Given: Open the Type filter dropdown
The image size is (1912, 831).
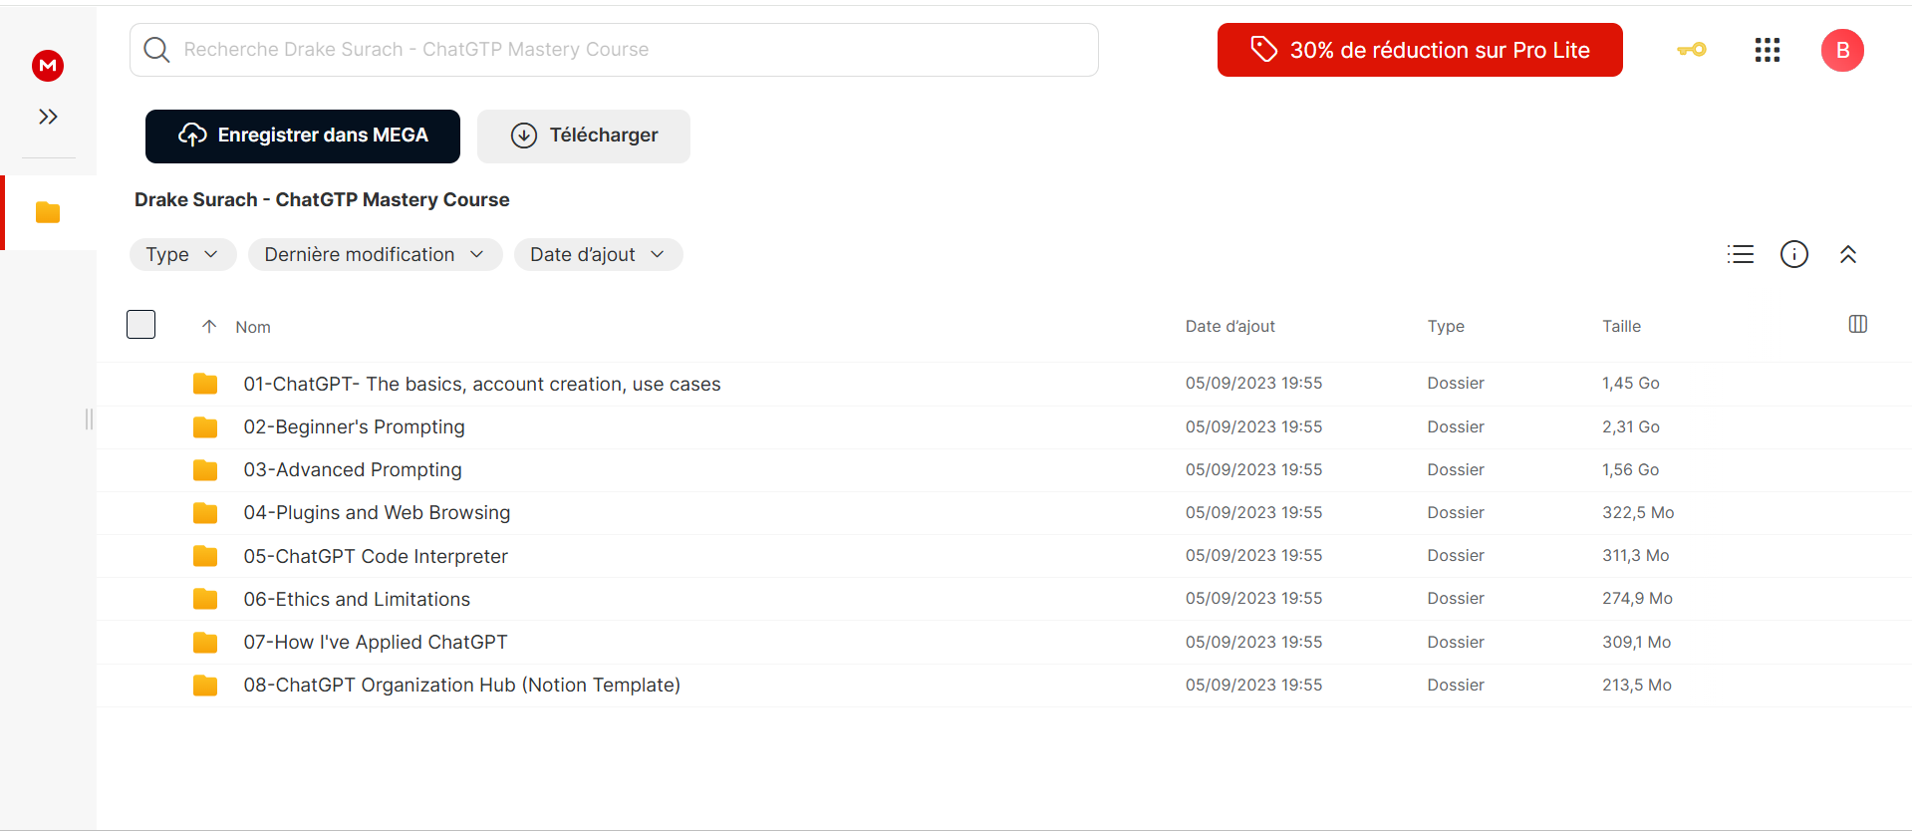Looking at the screenshot, I should pos(183,254).
